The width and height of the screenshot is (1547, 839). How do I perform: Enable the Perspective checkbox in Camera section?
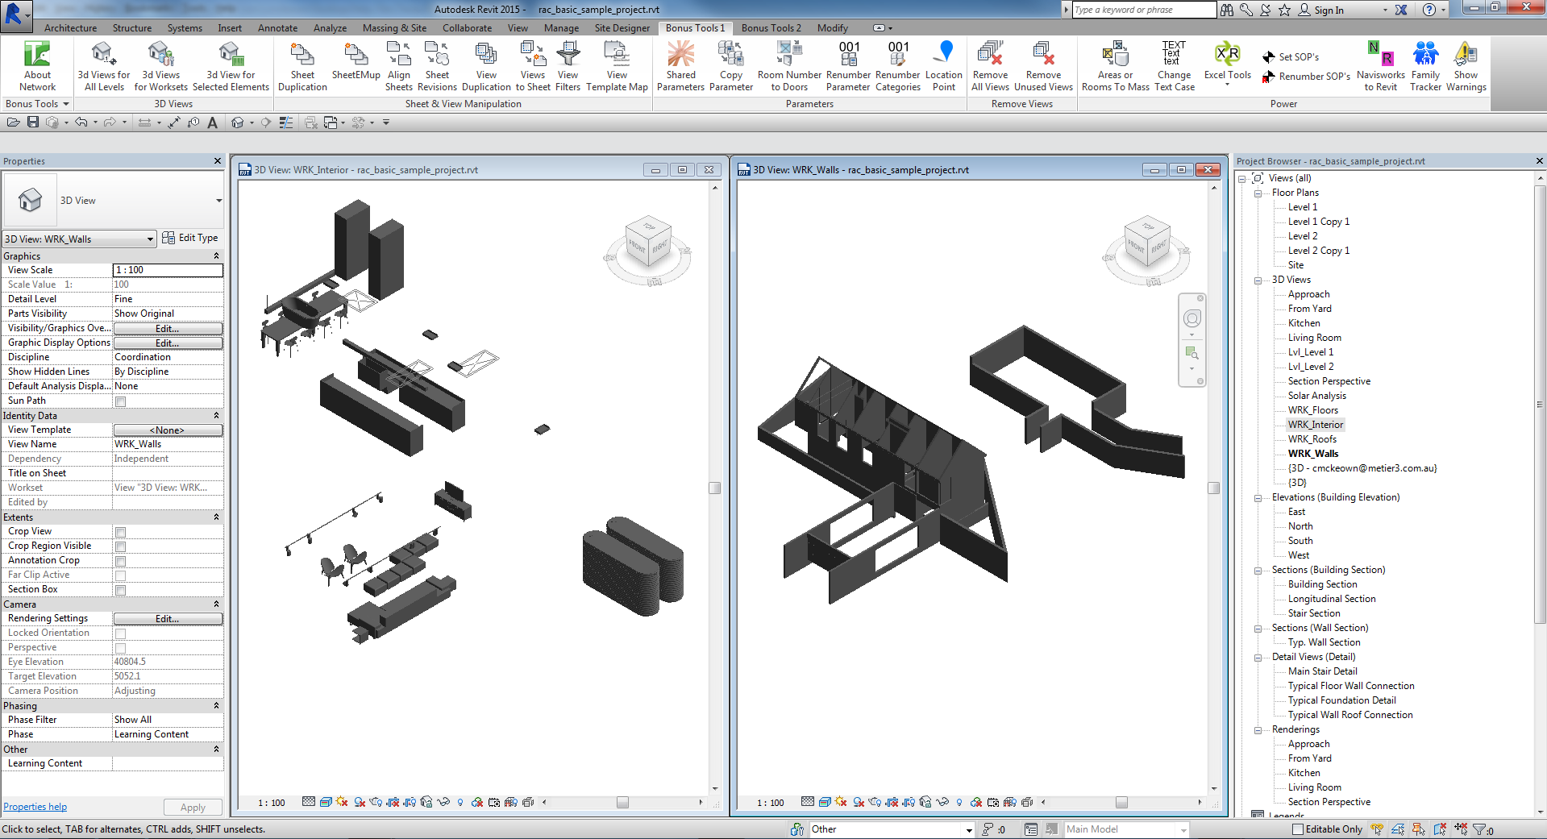[x=120, y=648]
